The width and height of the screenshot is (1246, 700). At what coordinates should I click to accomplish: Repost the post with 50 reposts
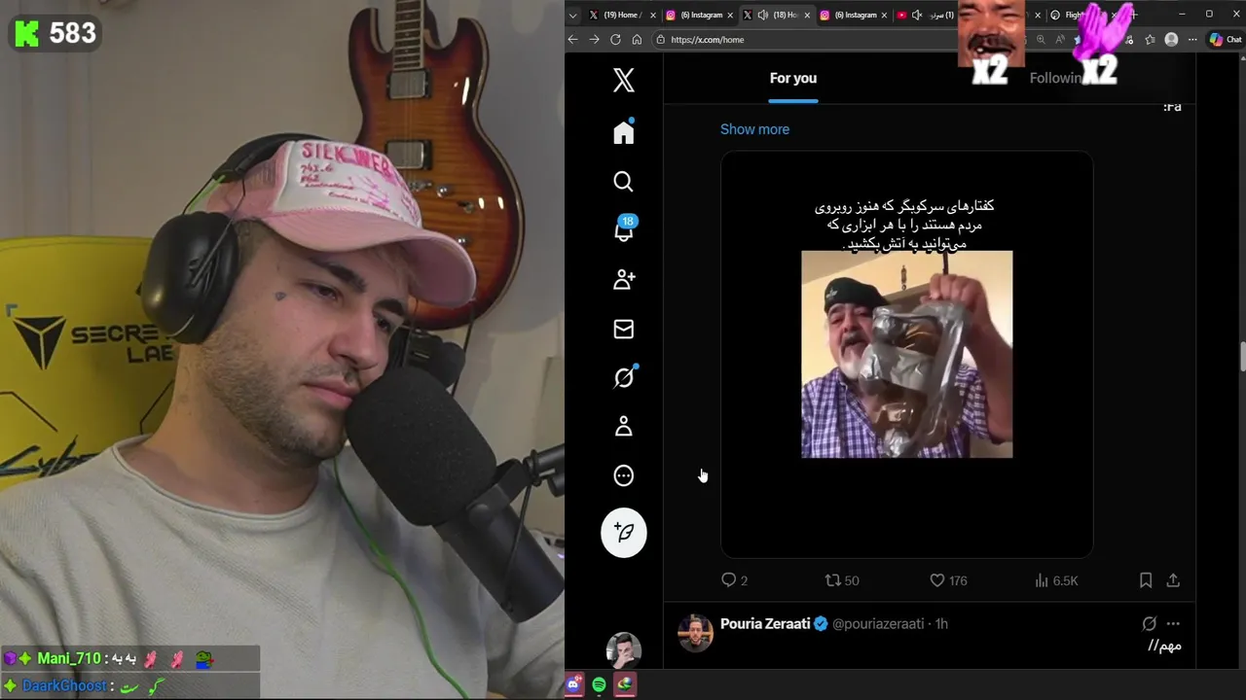(x=842, y=580)
